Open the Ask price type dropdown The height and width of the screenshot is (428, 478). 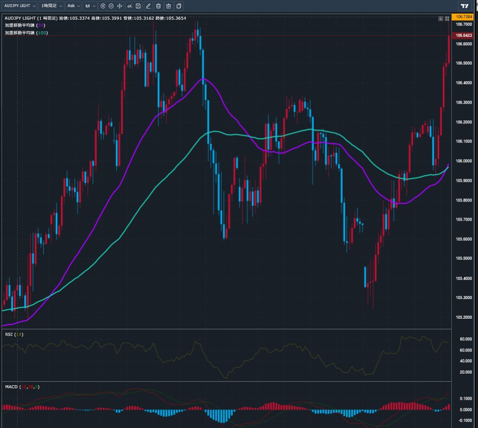tap(73, 6)
